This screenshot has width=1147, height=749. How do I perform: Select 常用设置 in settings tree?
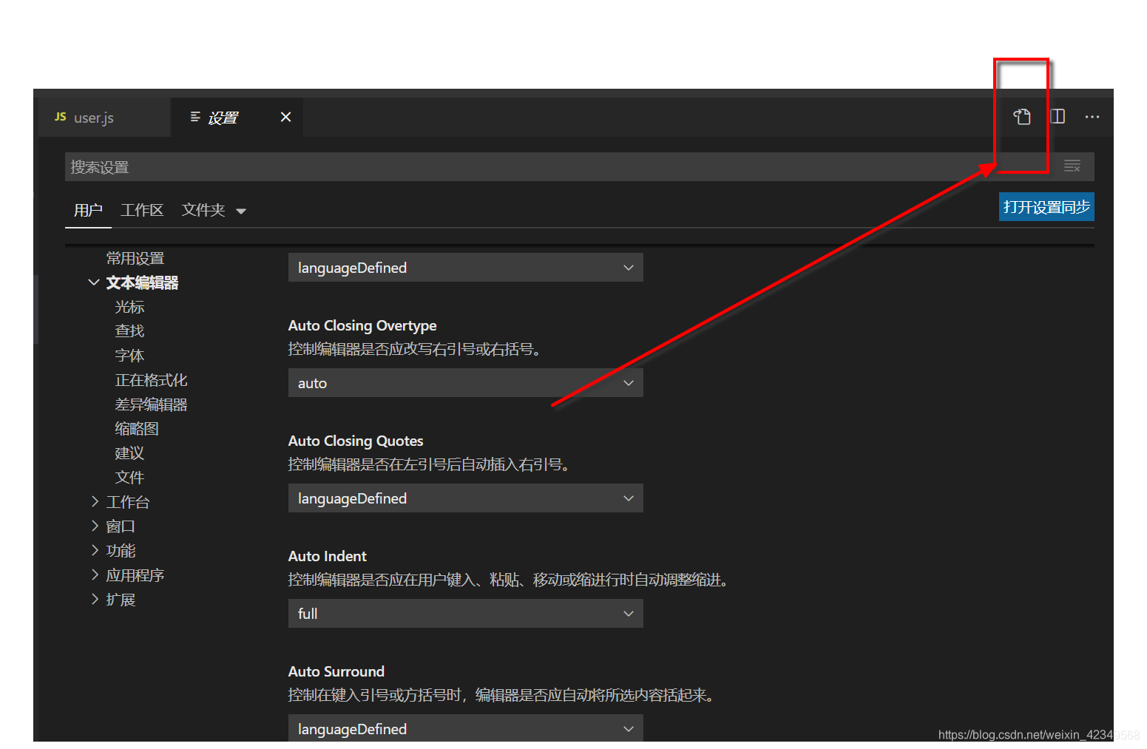[135, 258]
